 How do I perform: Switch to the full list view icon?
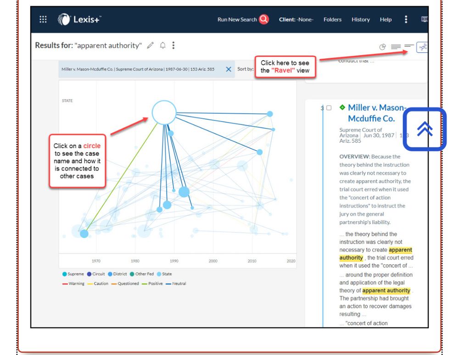[x=396, y=47]
